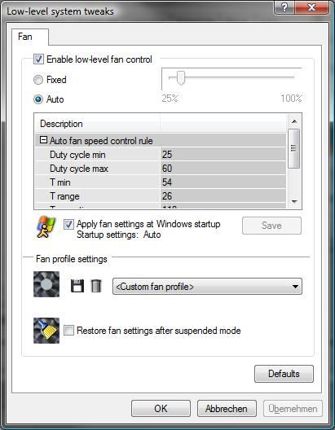Click the fan image icon
335x430 pixels.
click(x=46, y=284)
